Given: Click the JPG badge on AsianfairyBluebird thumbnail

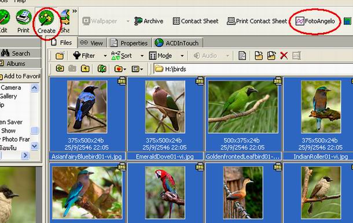Looking at the screenshot, I should point(122,81).
